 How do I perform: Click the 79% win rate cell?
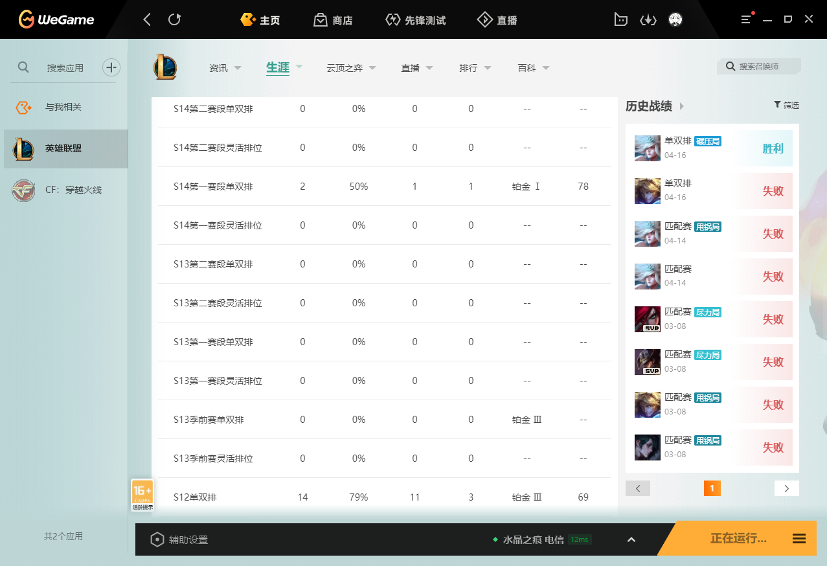tap(359, 497)
